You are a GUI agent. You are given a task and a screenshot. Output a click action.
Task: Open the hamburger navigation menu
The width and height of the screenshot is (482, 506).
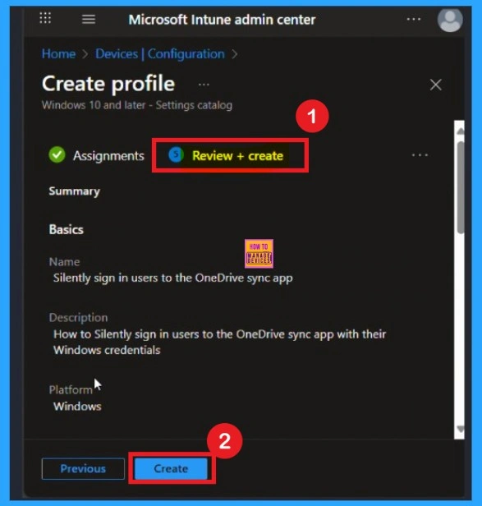coord(89,20)
